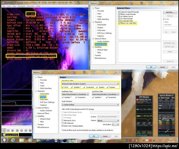Click the decrease speed playback icon
This screenshot has width=179, height=149.
21,130
